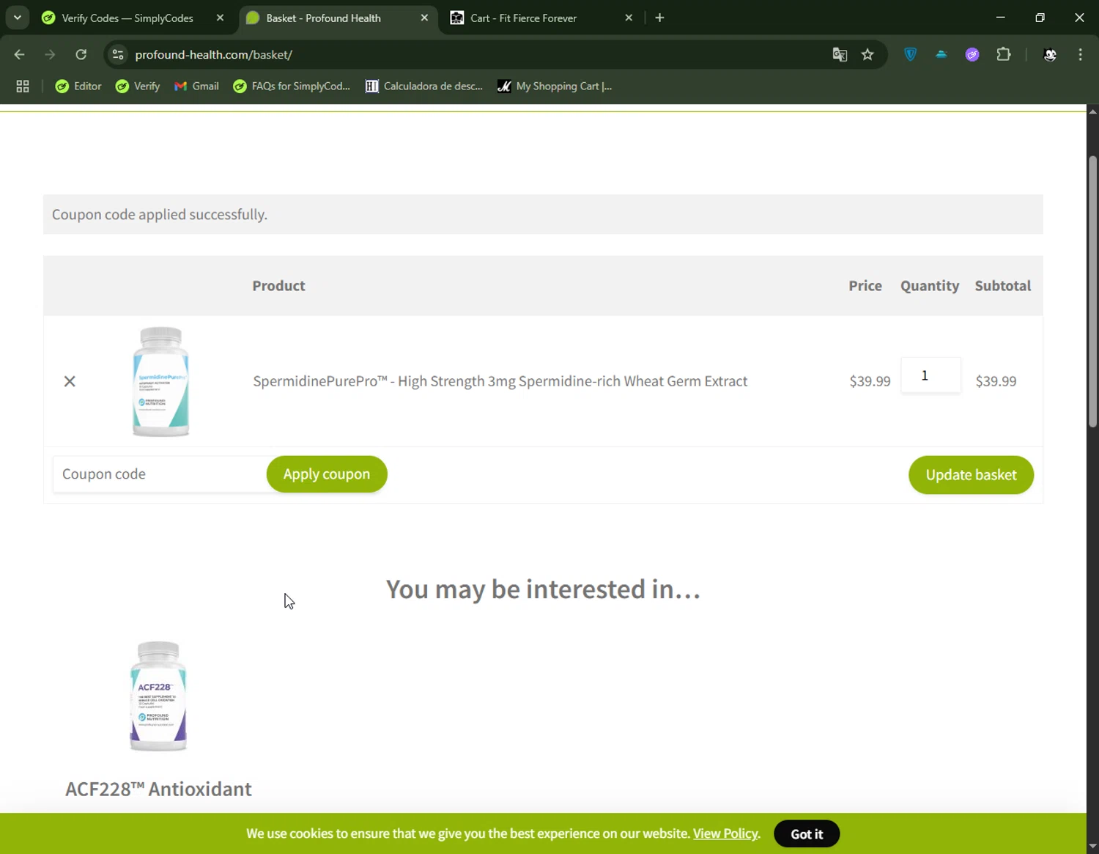Click the forward navigation arrow
The image size is (1099, 854).
coord(50,54)
